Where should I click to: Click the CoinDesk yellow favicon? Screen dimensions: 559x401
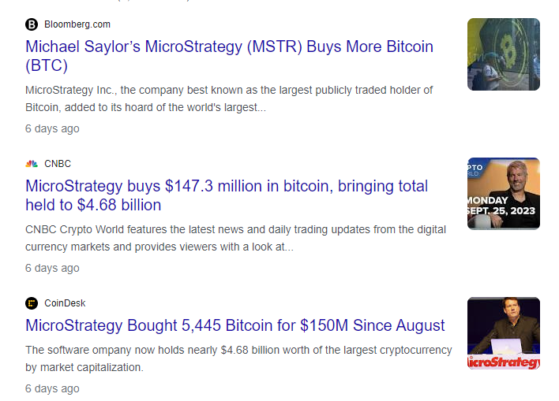click(x=32, y=303)
